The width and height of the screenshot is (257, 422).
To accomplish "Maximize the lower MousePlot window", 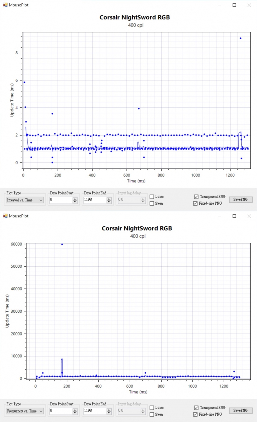I will (x=234, y=216).
